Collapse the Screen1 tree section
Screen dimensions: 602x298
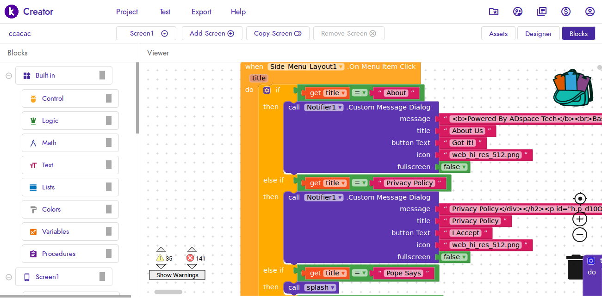[x=9, y=277]
